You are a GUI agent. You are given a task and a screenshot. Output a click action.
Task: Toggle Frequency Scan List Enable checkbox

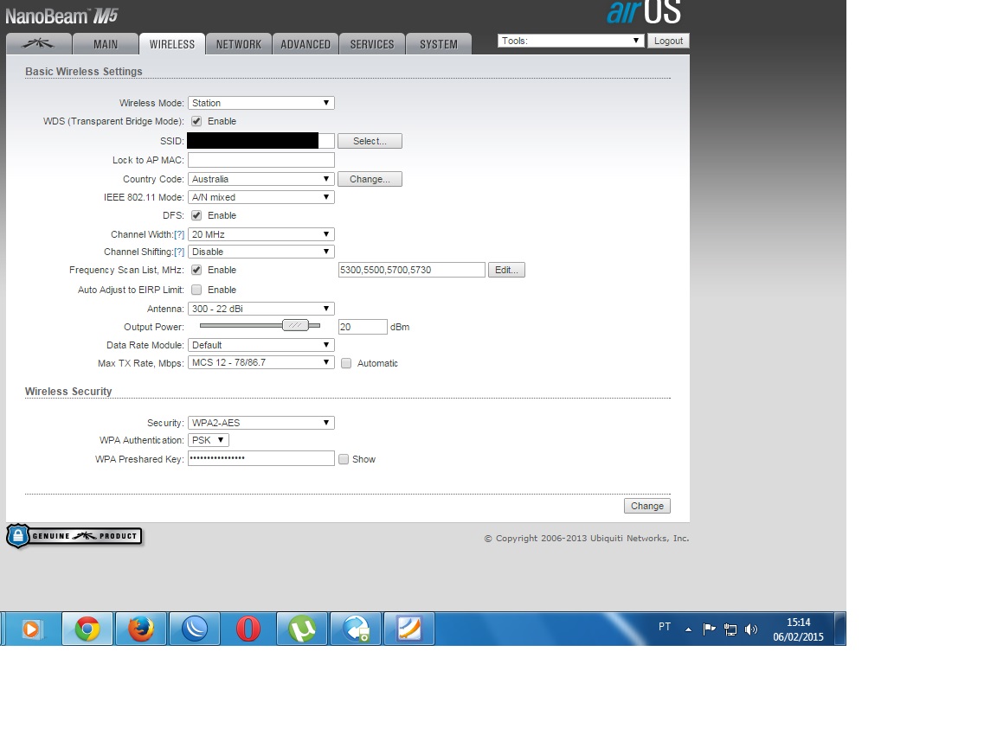[x=196, y=270]
